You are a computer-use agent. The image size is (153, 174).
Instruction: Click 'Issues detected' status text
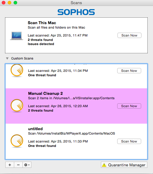pos(41,44)
